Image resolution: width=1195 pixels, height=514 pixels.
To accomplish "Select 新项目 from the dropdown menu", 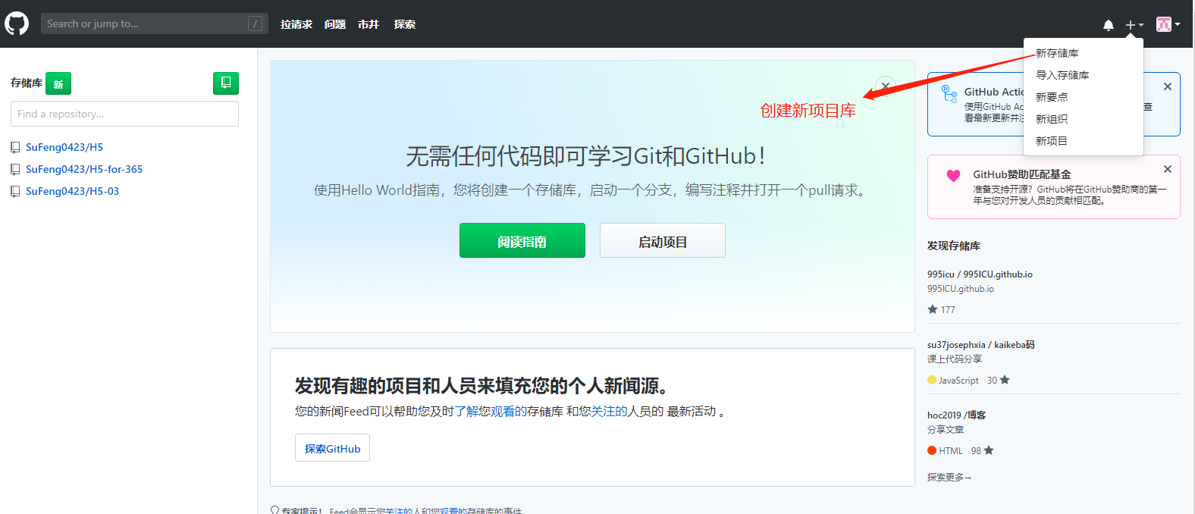I will (x=1052, y=141).
